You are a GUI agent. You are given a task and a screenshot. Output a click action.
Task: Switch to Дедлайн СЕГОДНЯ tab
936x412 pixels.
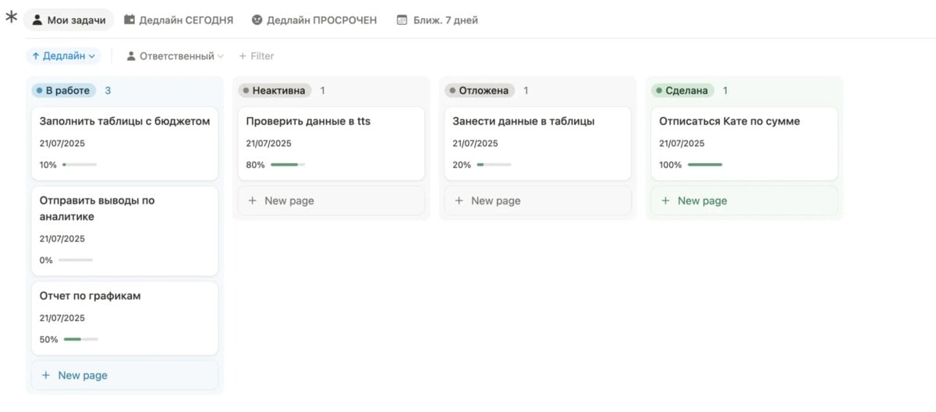[x=179, y=20]
